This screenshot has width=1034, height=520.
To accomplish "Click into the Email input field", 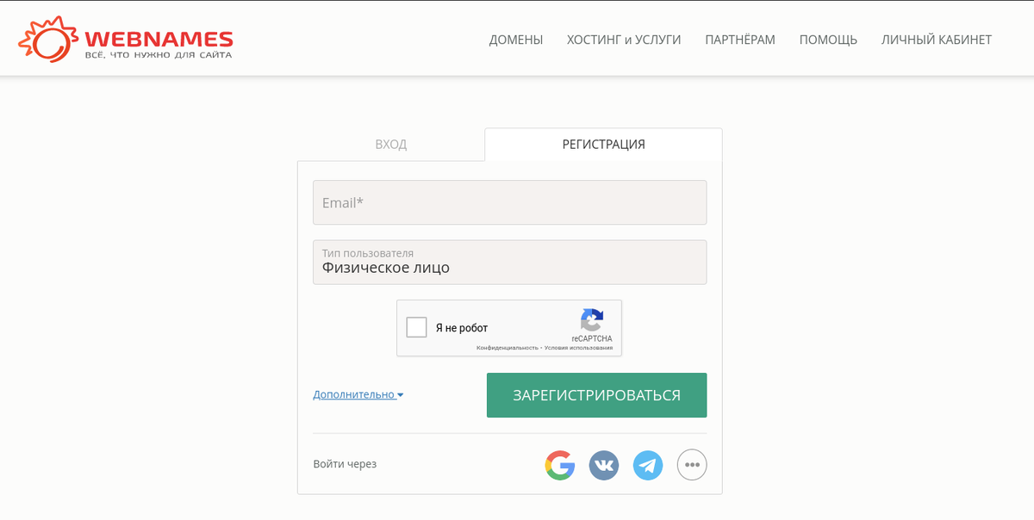I will [509, 202].
